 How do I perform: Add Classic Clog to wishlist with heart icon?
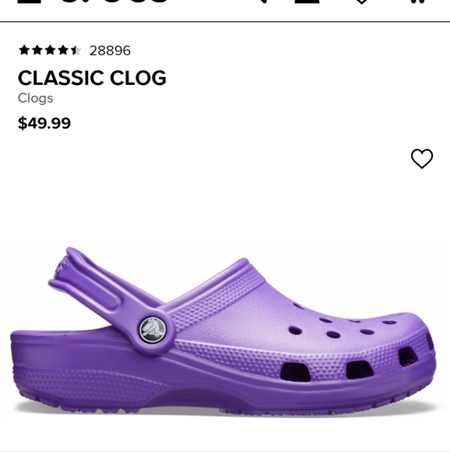[x=422, y=158]
